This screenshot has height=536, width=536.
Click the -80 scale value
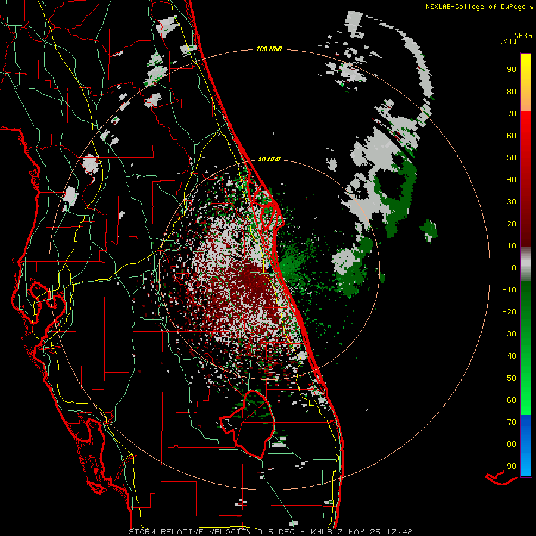click(x=509, y=444)
